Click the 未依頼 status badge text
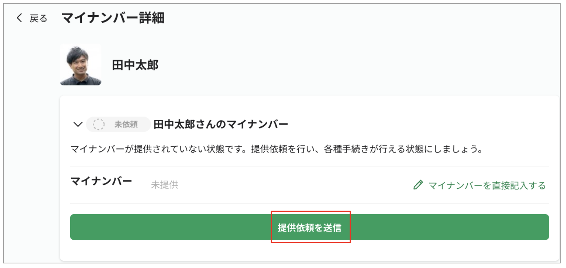Screen dimensions: 566x268 coord(126,125)
